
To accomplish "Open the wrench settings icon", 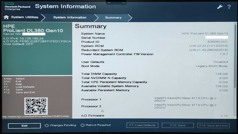I will [x=220, y=7].
